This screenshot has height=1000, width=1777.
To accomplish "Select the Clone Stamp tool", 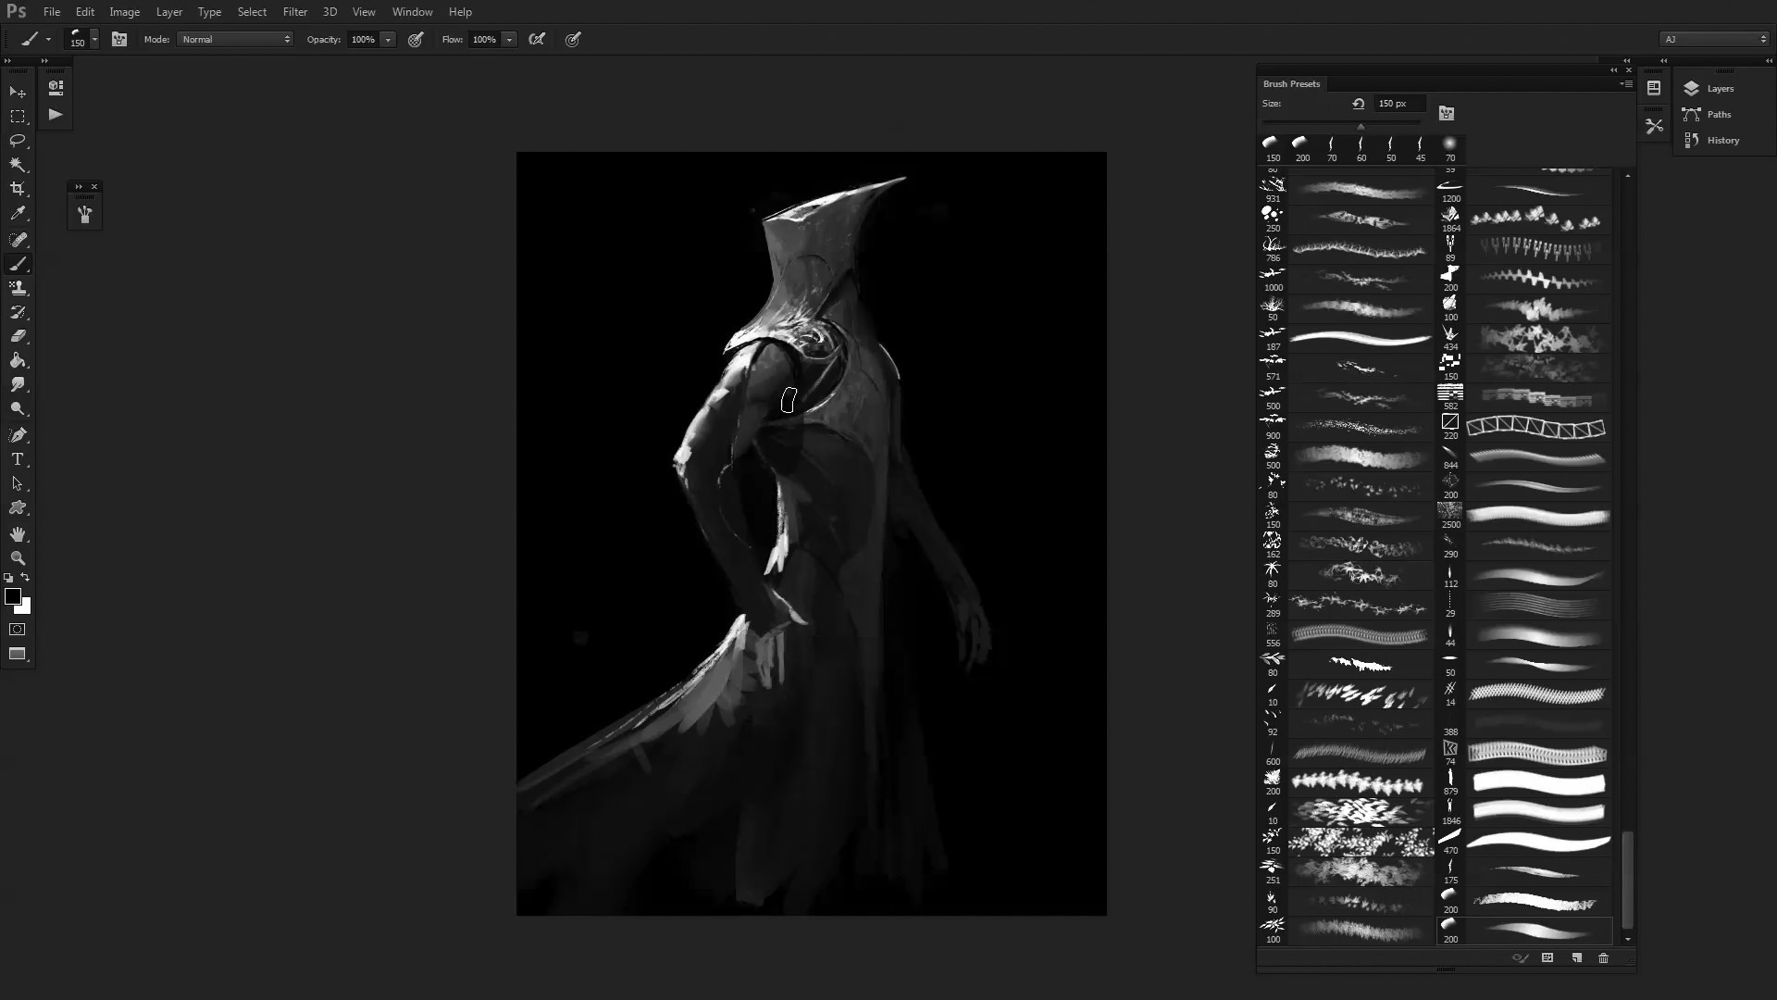I will [18, 288].
